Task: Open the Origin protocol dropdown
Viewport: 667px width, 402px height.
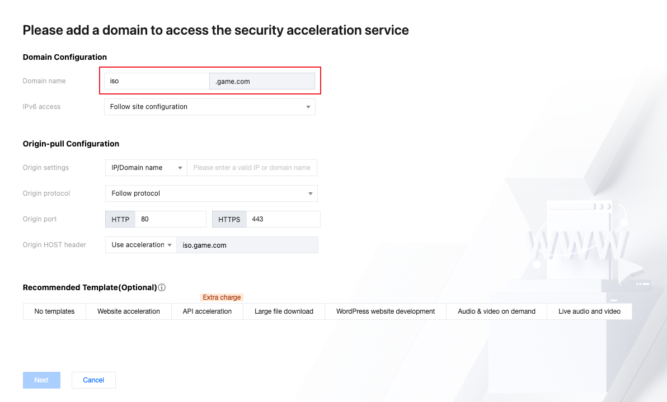Action: 211,193
